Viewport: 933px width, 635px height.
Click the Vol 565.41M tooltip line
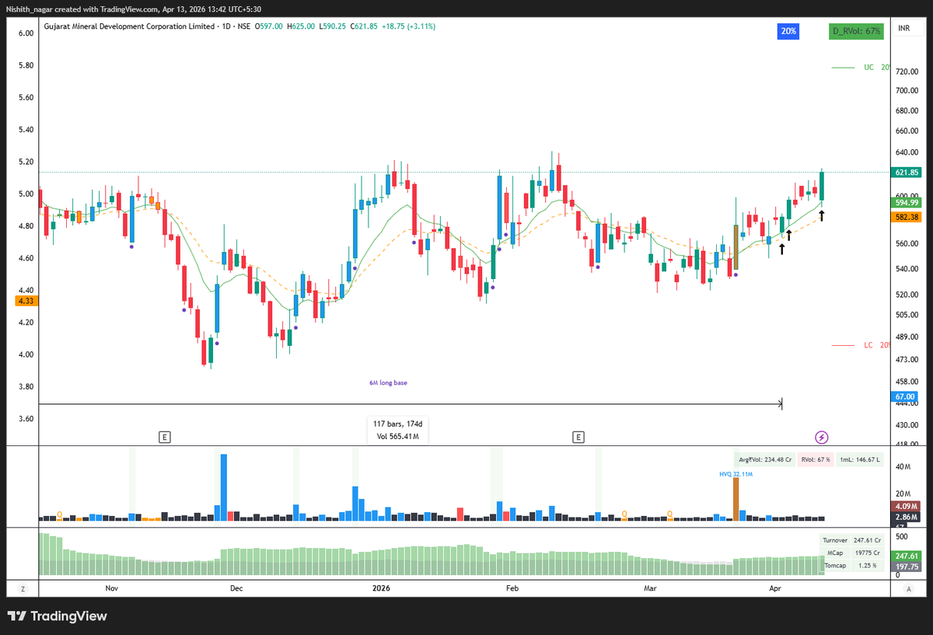pyautogui.click(x=397, y=437)
